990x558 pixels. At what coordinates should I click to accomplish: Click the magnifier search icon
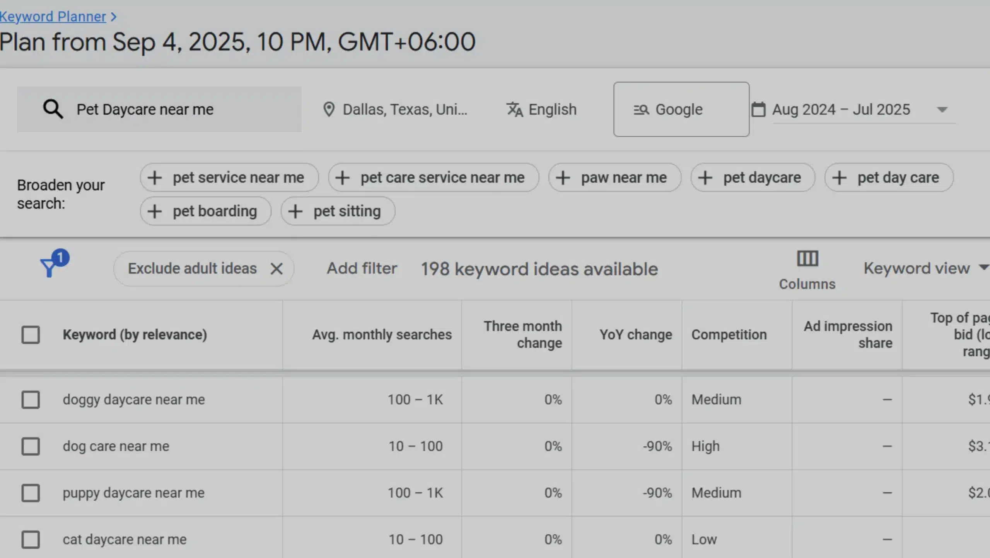(x=53, y=109)
